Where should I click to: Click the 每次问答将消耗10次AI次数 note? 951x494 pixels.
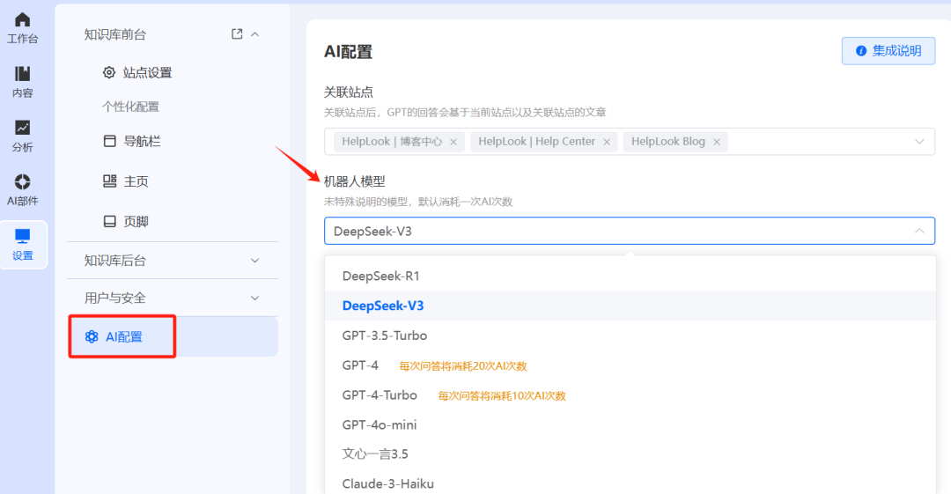coord(502,395)
